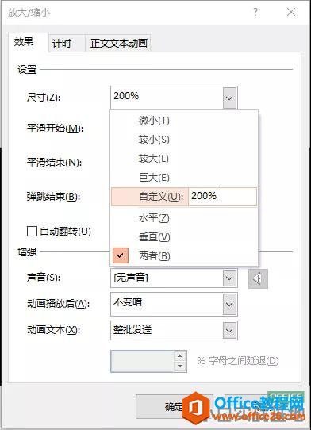
Task: Select 水平(Z) direction option
Action: (x=184, y=218)
